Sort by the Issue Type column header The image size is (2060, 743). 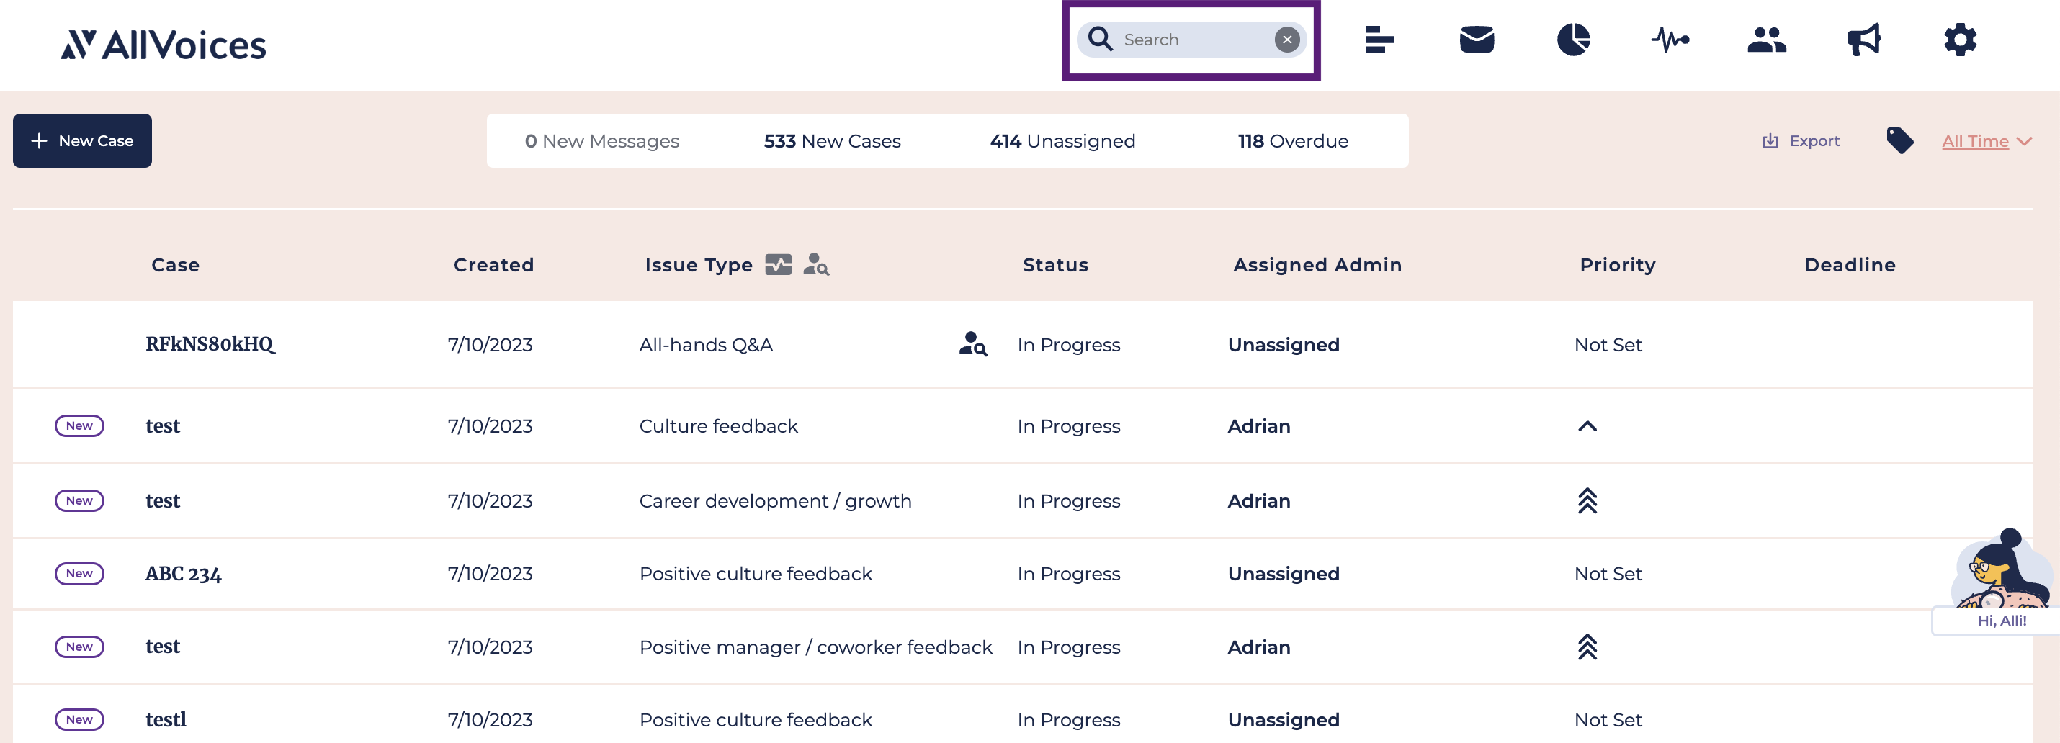[698, 264]
